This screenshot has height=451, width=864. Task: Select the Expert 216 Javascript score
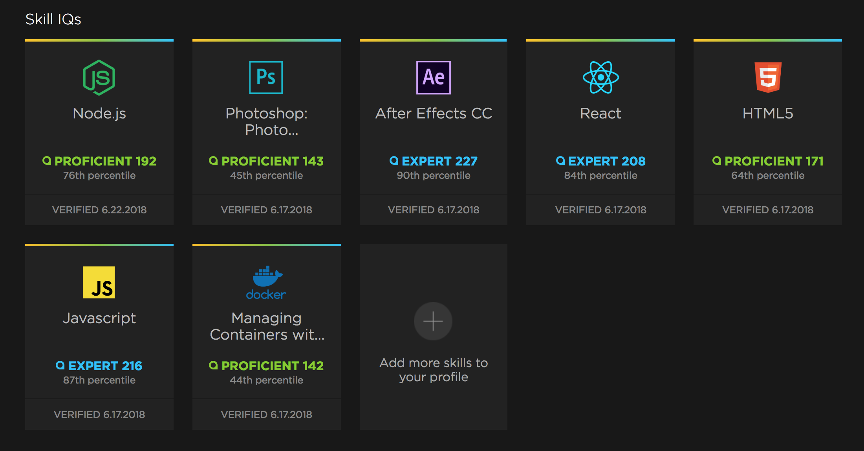[99, 366]
